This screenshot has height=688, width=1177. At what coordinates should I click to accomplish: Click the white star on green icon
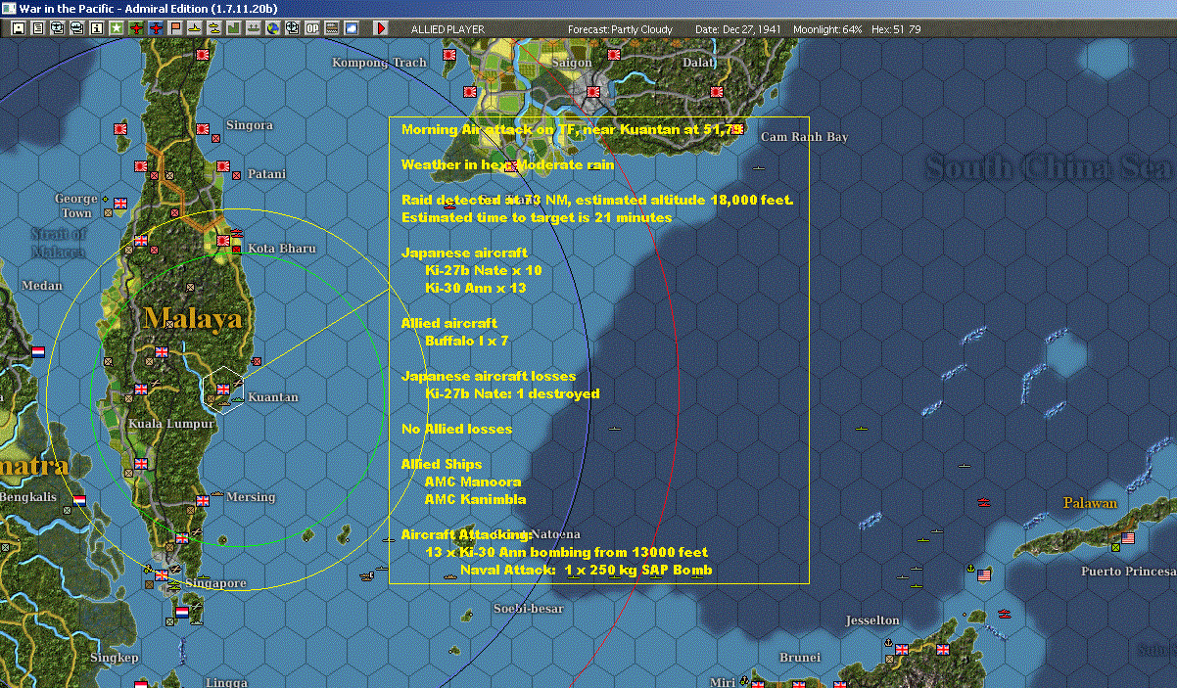[x=117, y=28]
